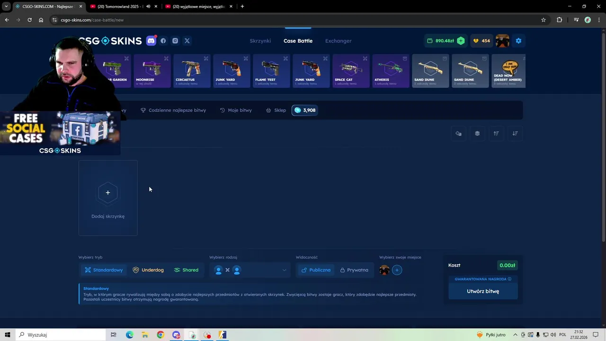Sort ascending with the arrow-up icon

496,134
